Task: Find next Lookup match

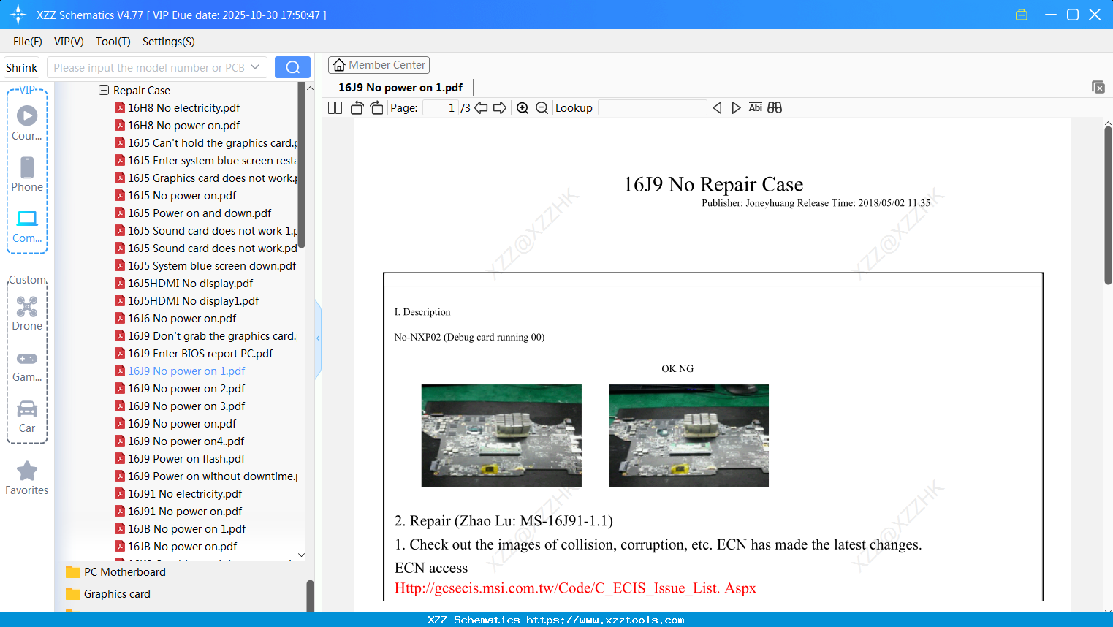Action: pos(736,108)
